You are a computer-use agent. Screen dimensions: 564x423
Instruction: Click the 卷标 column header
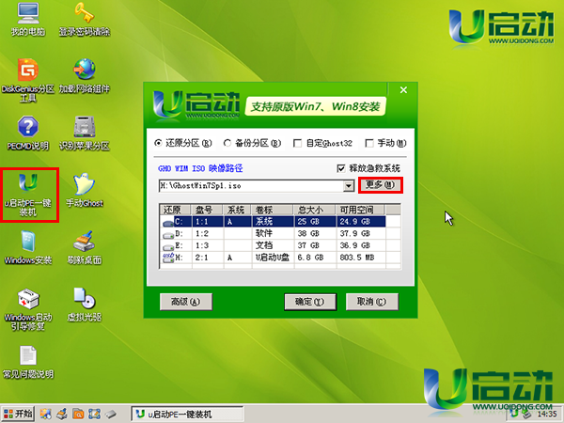coord(273,210)
